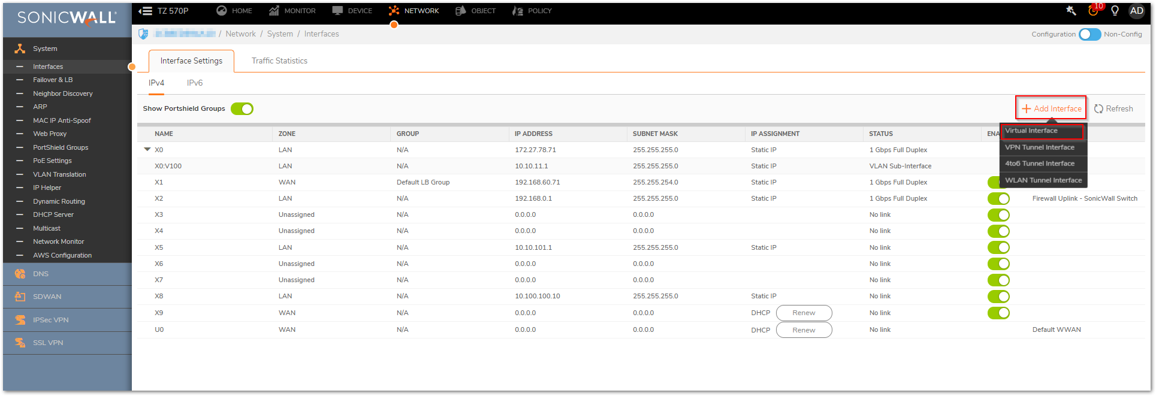This screenshot has width=1156, height=396.
Task: Click the shield icon in the breadcrumb
Action: pyautogui.click(x=143, y=34)
